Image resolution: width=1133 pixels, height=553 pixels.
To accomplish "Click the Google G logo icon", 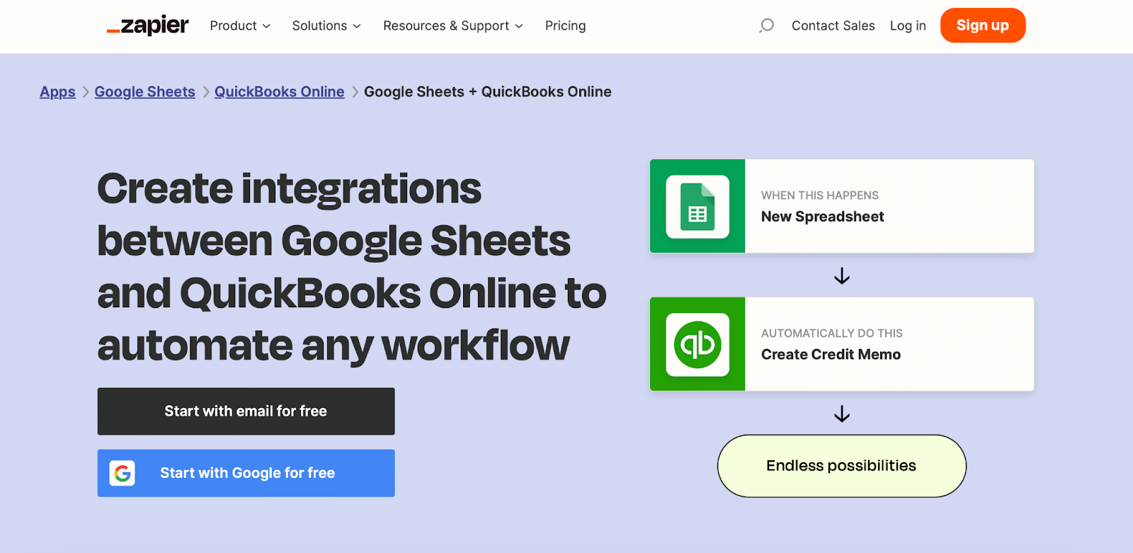I will 123,473.
